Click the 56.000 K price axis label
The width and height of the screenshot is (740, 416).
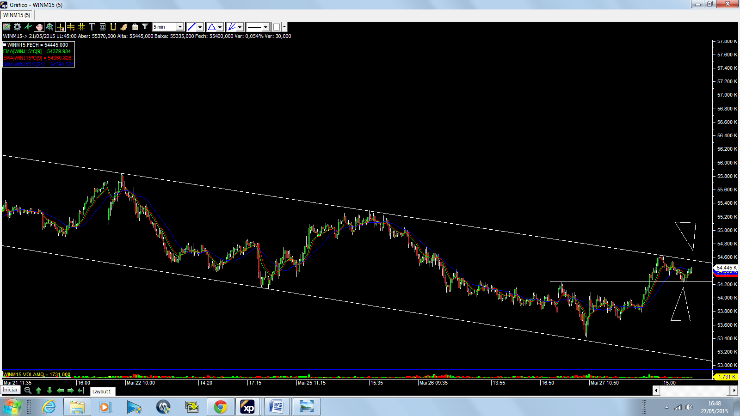pos(727,163)
